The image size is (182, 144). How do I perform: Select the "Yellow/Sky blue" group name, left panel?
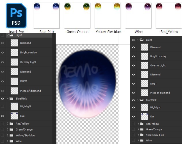25,135
